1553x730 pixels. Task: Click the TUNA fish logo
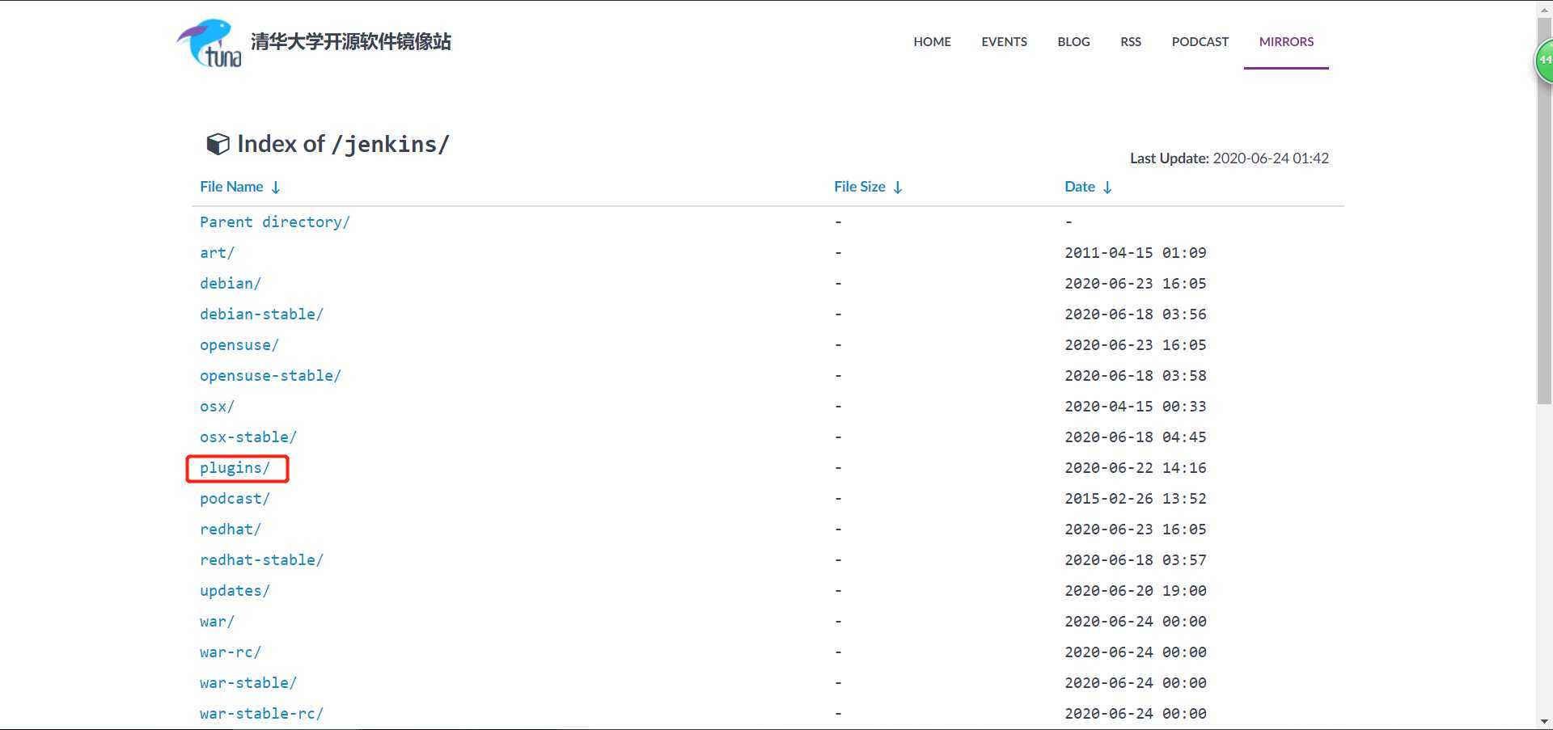[209, 43]
